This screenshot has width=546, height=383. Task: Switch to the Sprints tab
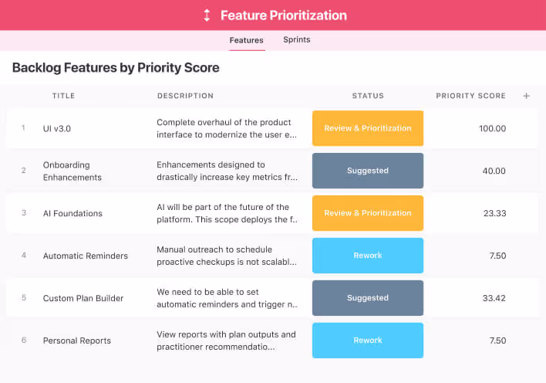[296, 39]
